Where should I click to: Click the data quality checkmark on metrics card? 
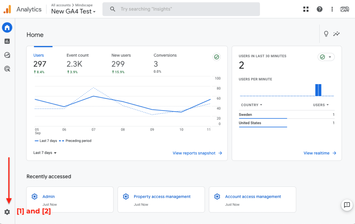click(216, 57)
